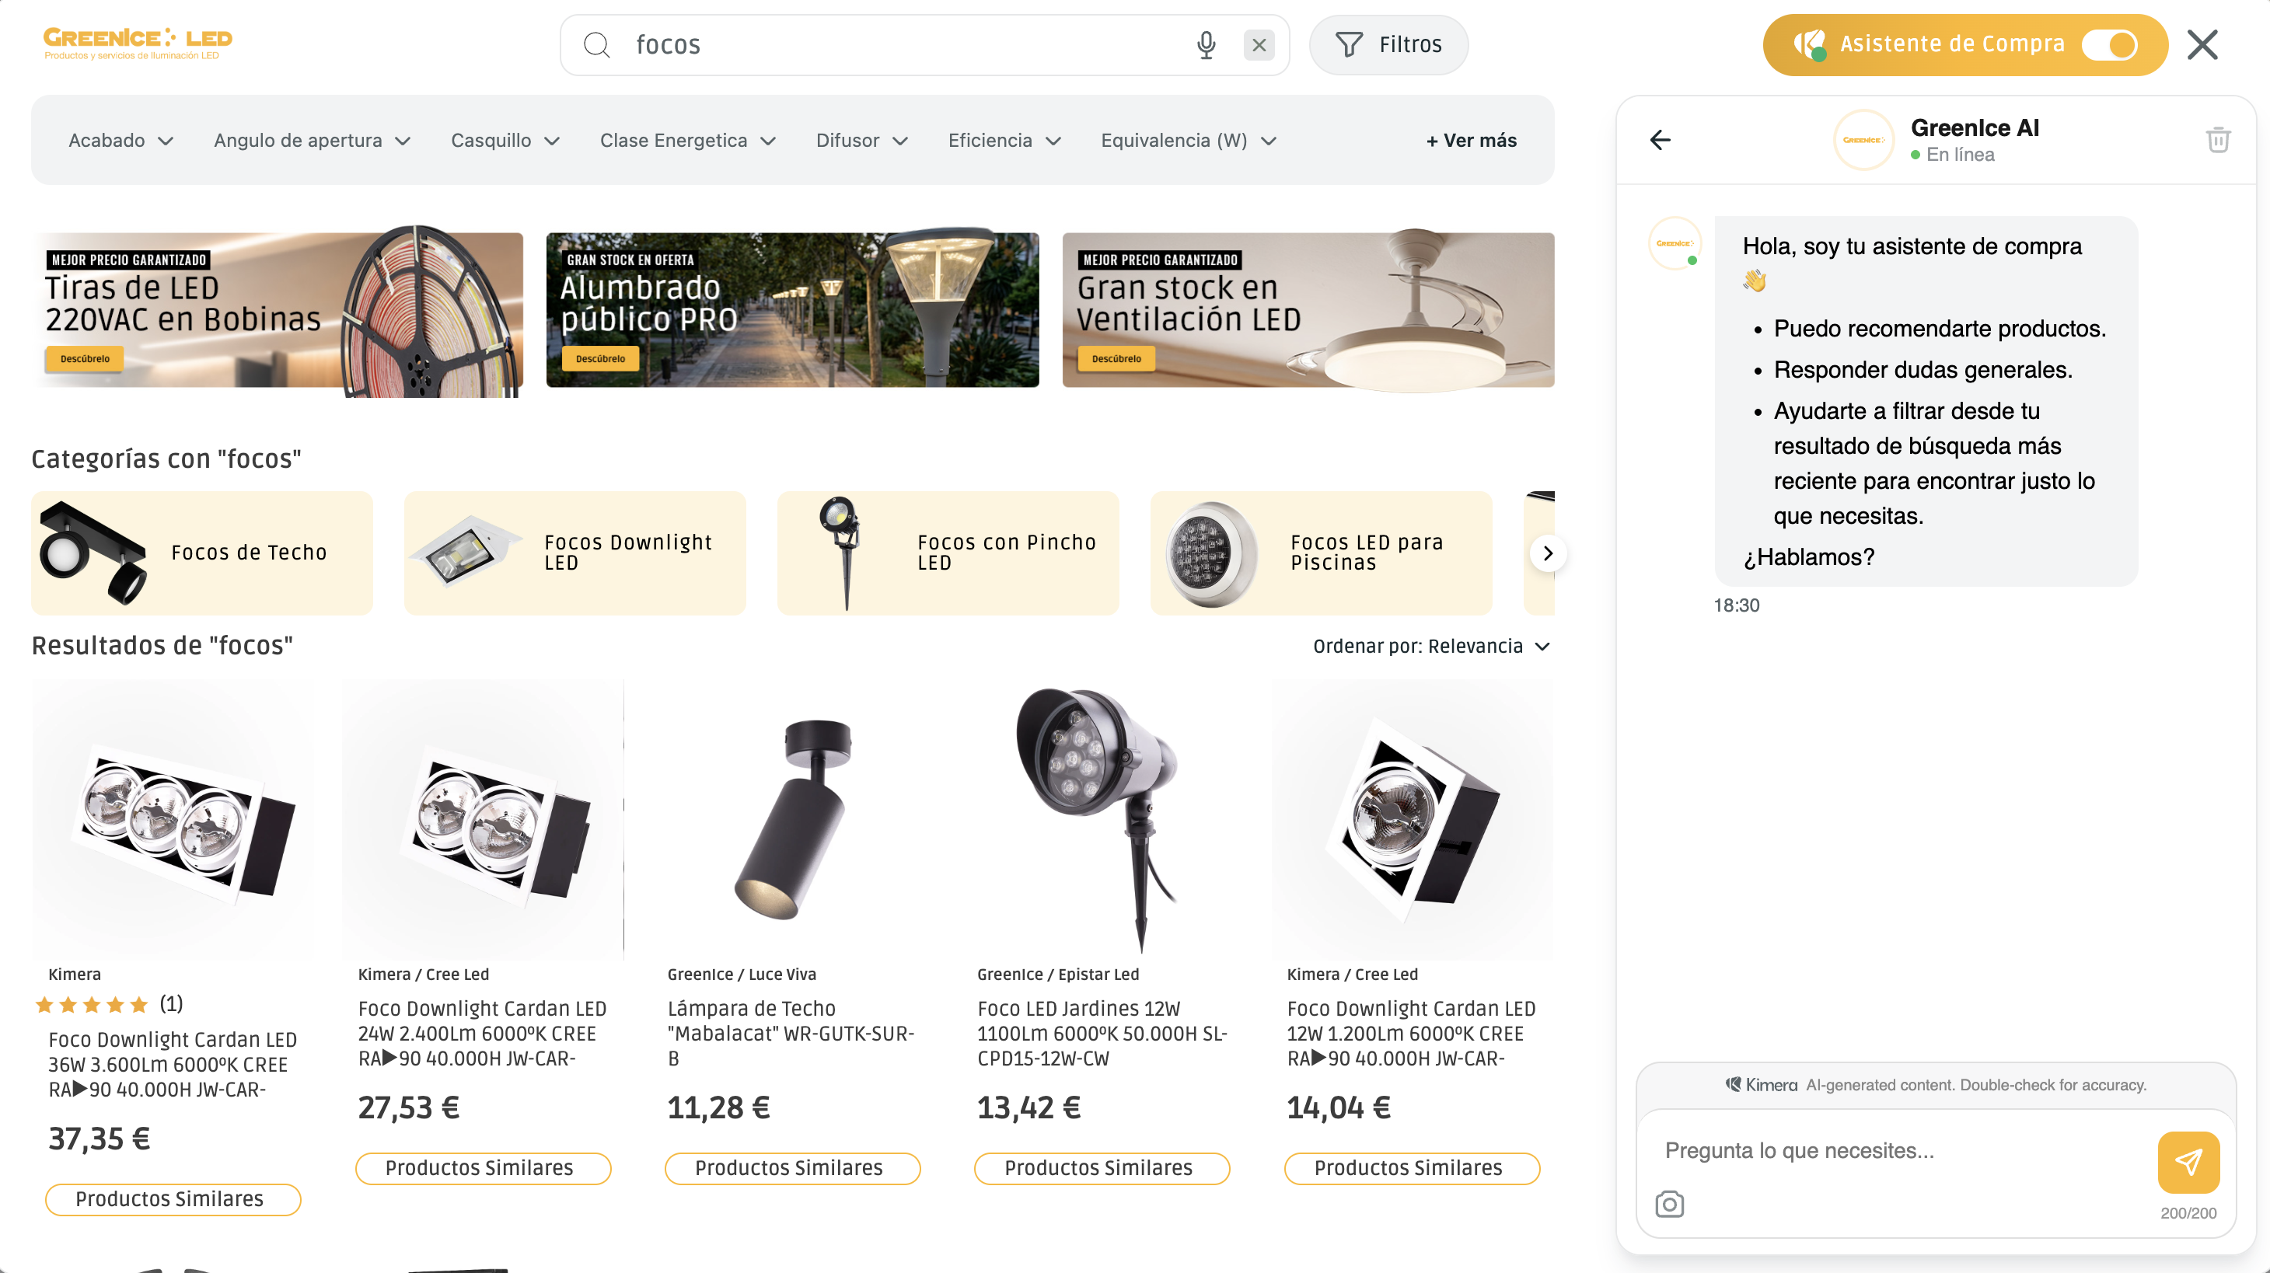This screenshot has height=1273, width=2270.
Task: Click Descúbrelo on Tiras de LED banner
Action: [86, 358]
